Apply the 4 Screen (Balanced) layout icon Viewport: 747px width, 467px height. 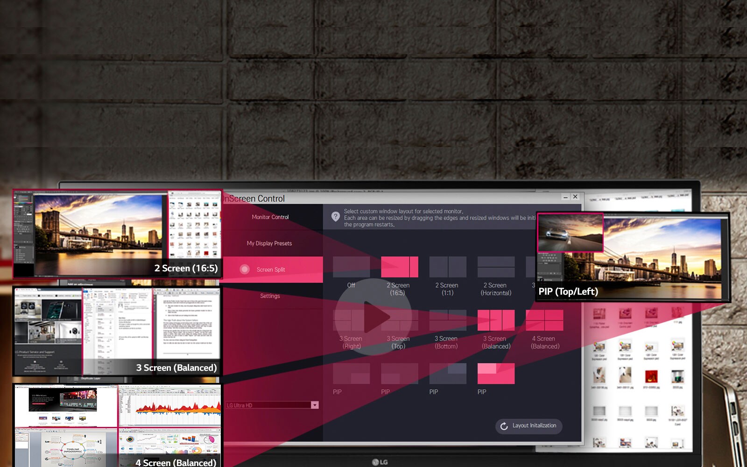[544, 320]
